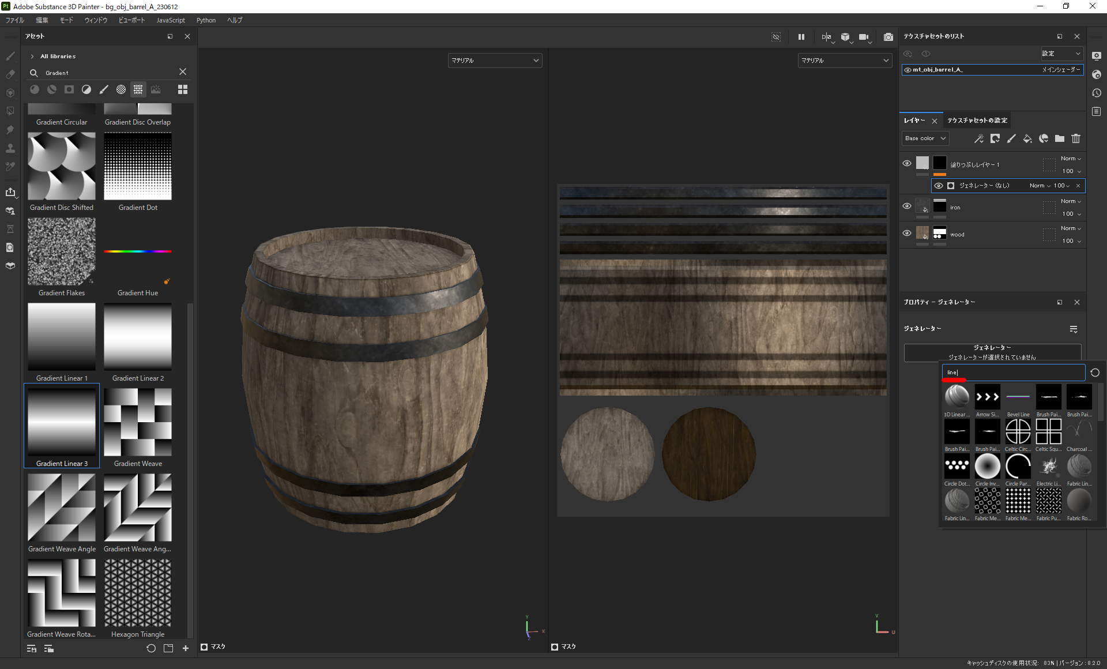Pick the Bevel Line generator thumbnail
1107x669 pixels.
pyautogui.click(x=1018, y=398)
